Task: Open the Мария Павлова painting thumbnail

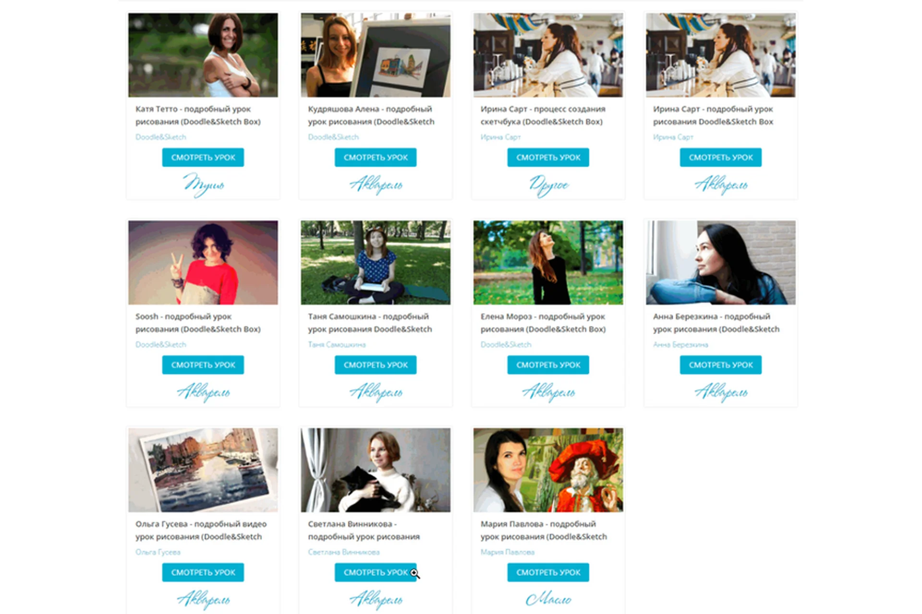Action: [548, 470]
